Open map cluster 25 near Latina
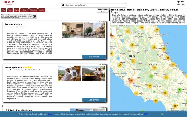The image size is (187, 117). coord(136,93)
